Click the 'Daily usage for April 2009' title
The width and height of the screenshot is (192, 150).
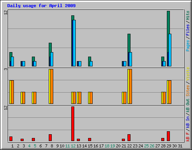tap(41, 6)
